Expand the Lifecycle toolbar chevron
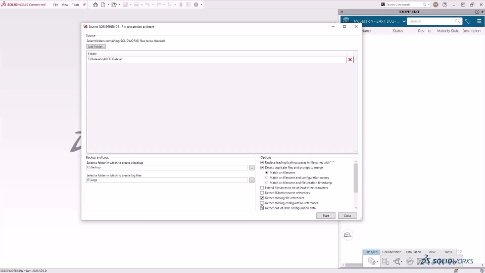Screen dimensions: 485x273 [x=460, y=252]
